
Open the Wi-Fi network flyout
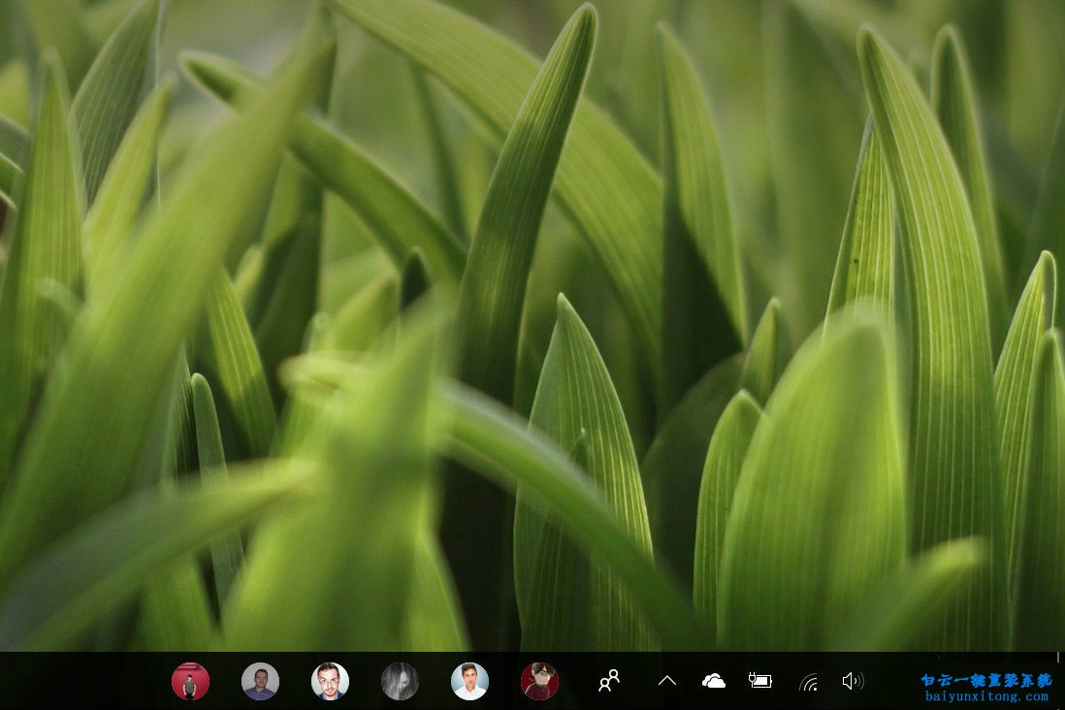click(x=808, y=682)
